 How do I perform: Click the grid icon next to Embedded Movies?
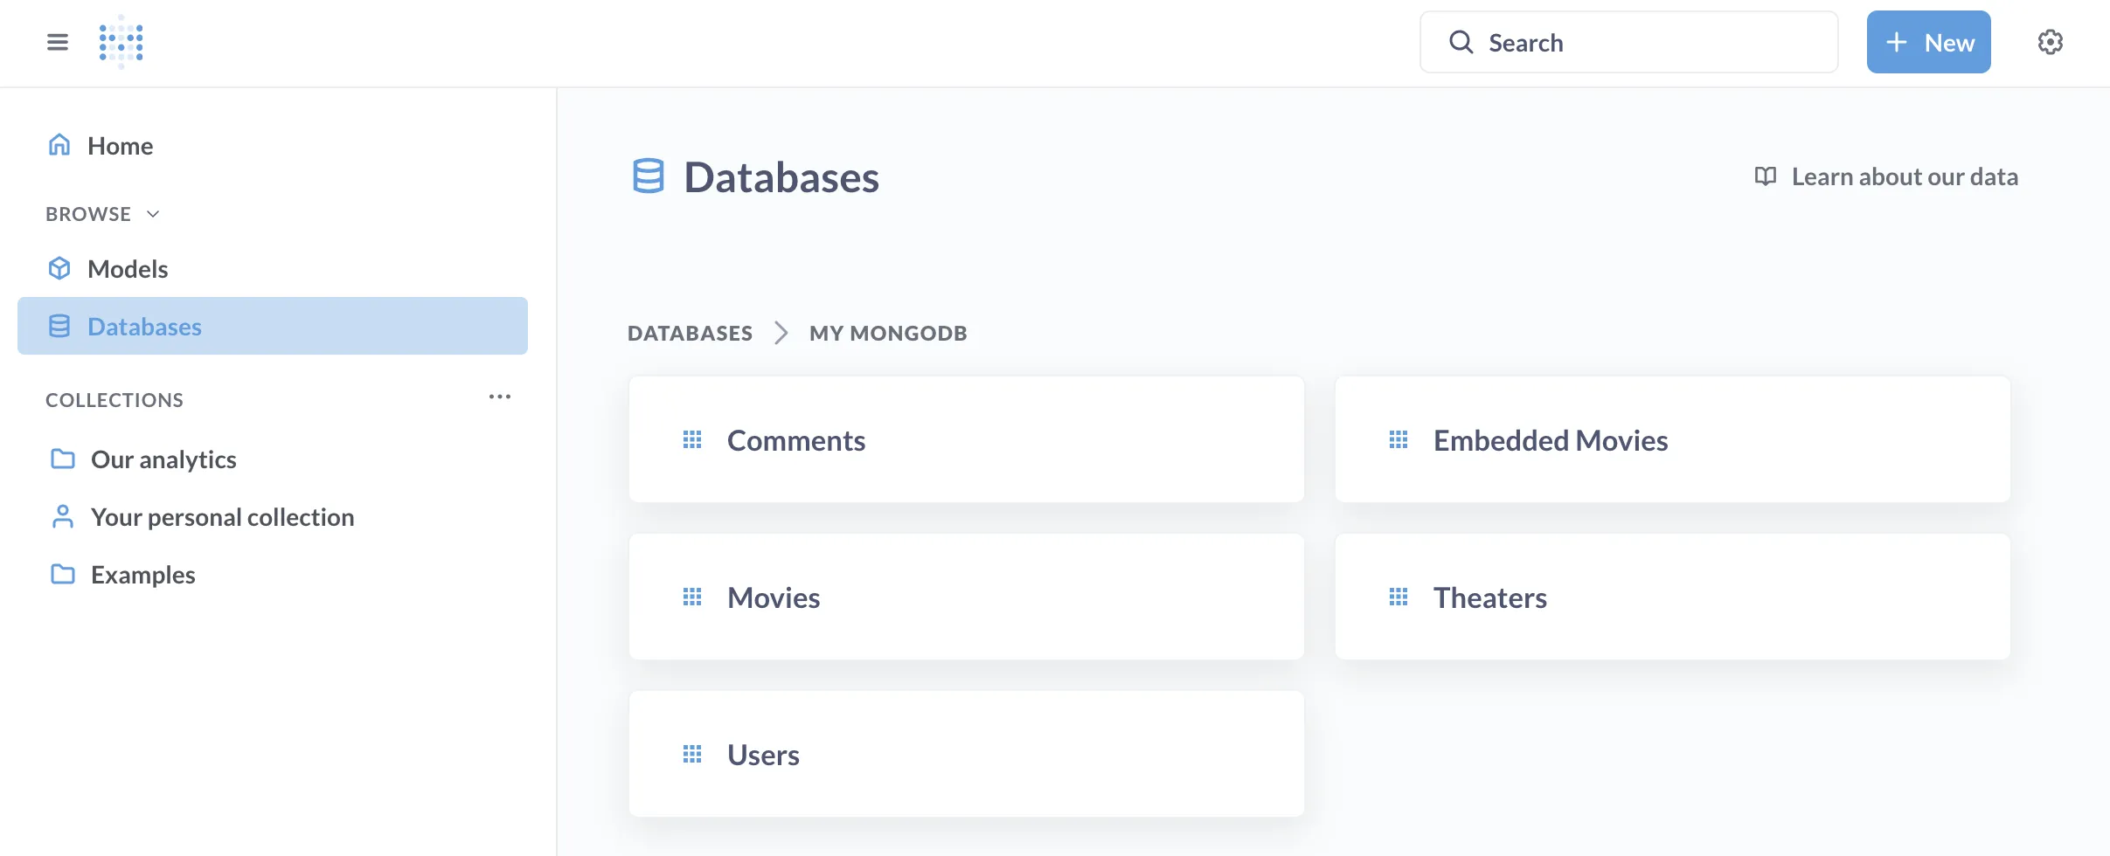pyautogui.click(x=1399, y=439)
